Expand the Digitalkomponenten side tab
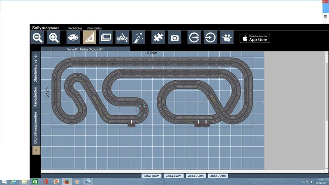Screen dimensions: 329x185 coord(36,127)
